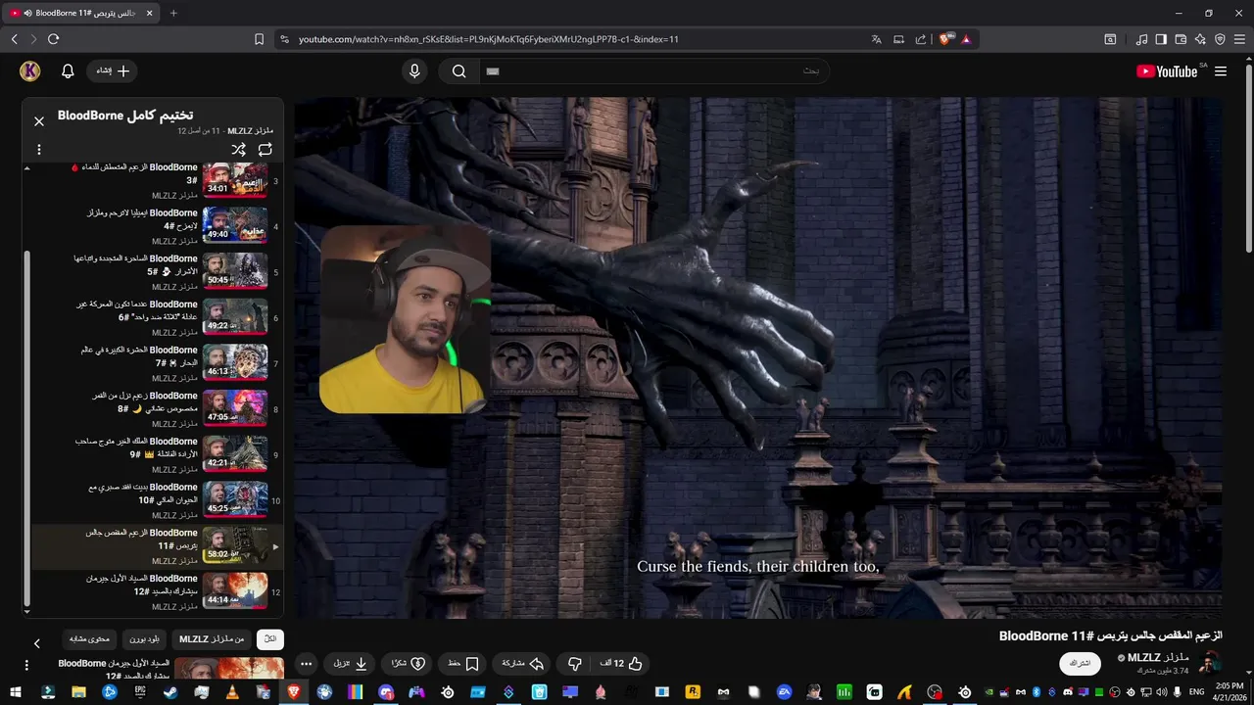The width and height of the screenshot is (1254, 705).
Task: Click the Share (مشاركة) button
Action: pos(522,664)
